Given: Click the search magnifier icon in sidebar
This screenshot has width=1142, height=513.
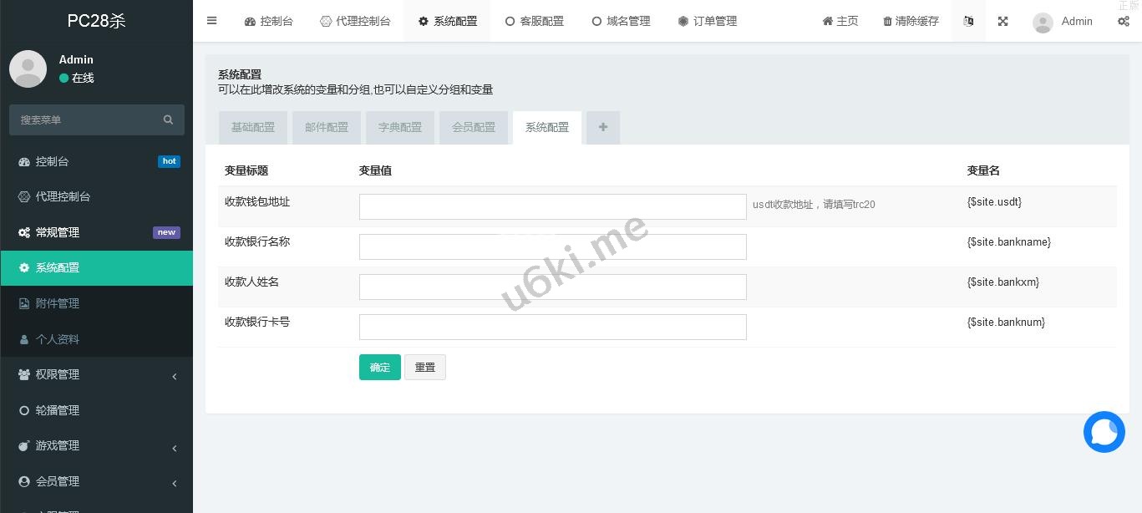Looking at the screenshot, I should (x=168, y=119).
